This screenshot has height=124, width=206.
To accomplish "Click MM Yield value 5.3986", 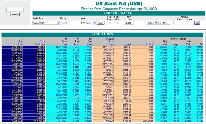I will 185,121.
